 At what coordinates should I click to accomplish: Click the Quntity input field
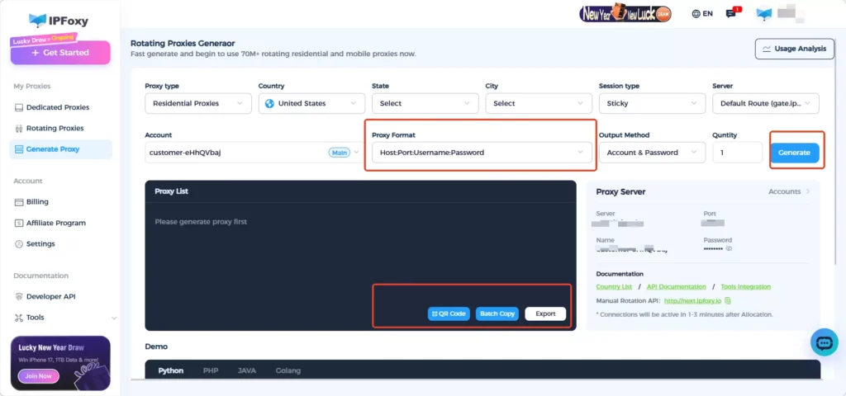click(736, 153)
